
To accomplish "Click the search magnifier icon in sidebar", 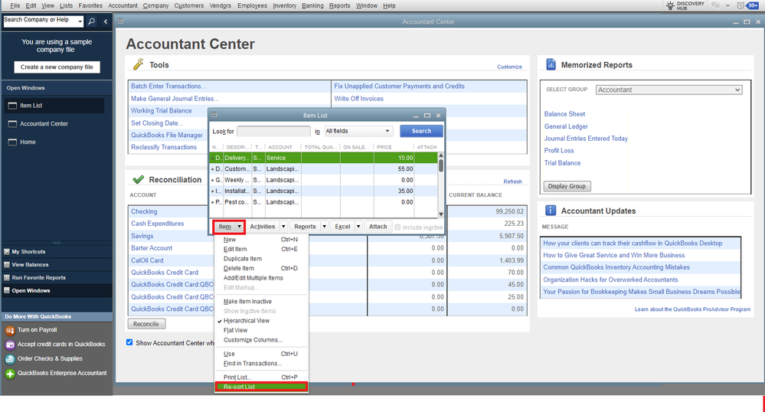I will click(91, 21).
